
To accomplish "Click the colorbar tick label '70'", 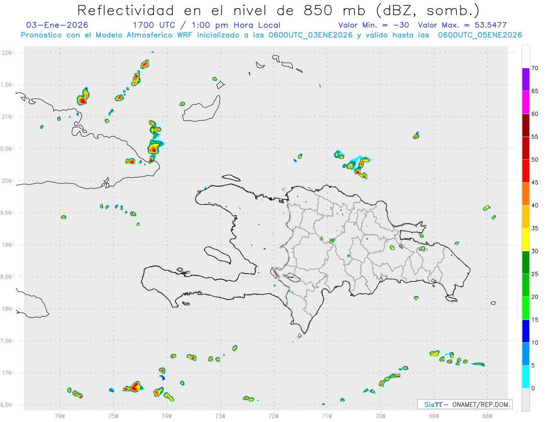I will point(535,68).
